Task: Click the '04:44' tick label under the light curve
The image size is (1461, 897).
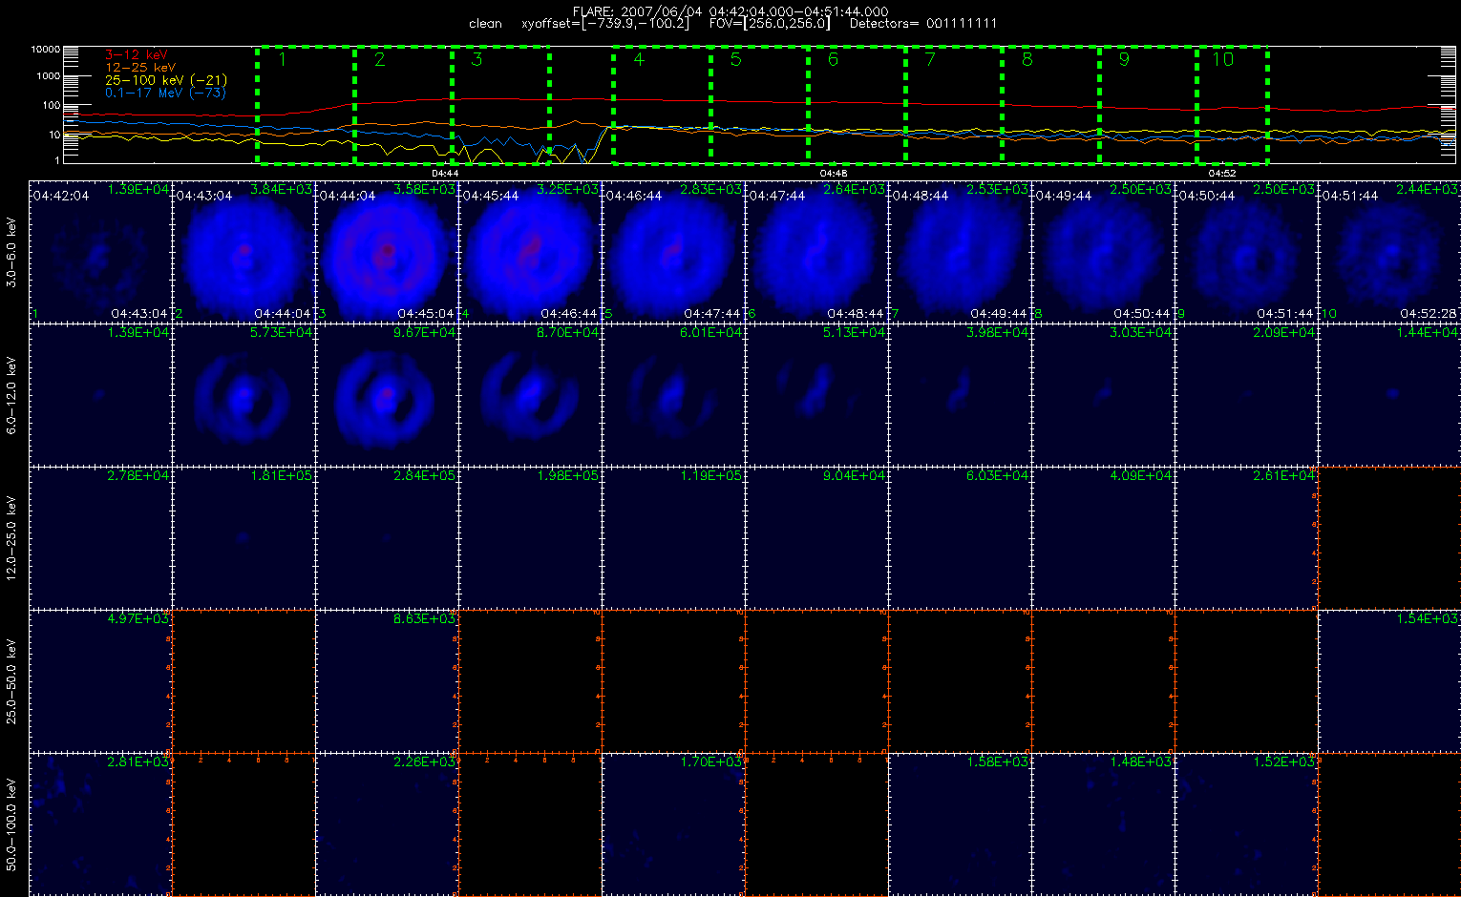Action: click(445, 173)
